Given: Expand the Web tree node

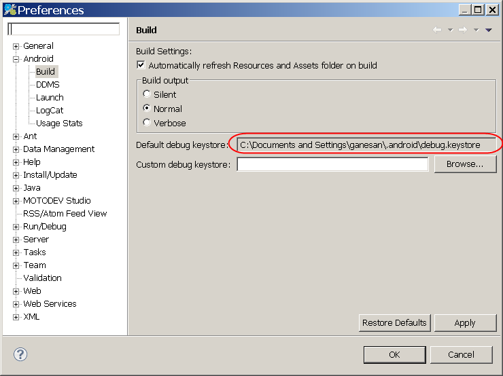Looking at the screenshot, I should [x=16, y=291].
